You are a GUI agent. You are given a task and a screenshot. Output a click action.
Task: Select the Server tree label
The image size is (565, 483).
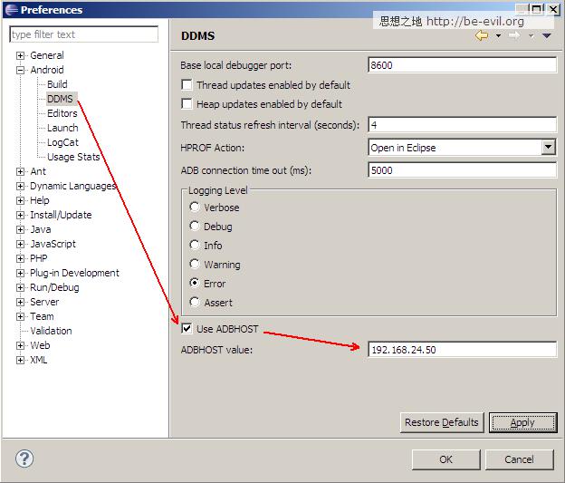(44, 302)
